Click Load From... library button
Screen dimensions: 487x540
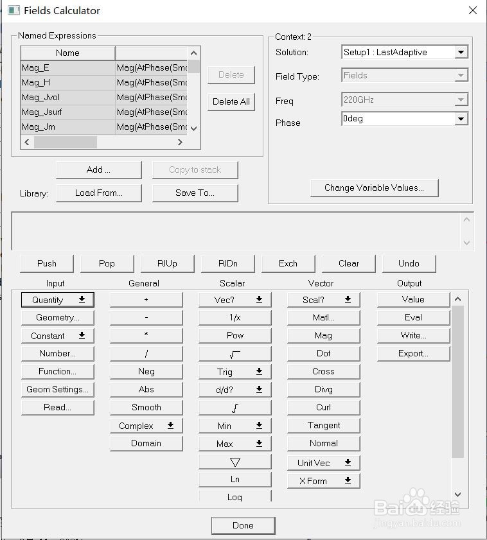(98, 193)
